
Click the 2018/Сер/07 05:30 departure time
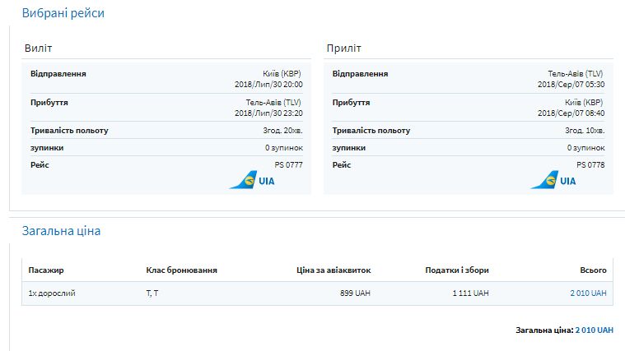(x=571, y=84)
